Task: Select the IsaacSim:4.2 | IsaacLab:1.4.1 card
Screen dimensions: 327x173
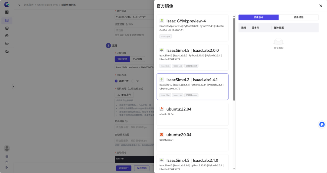Action: tap(193, 87)
